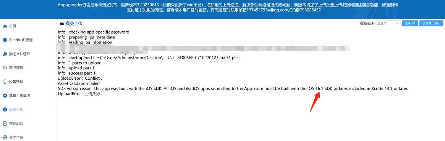This screenshot has height=141, width=445.
Task: Click the 'start upload file' log line
Action: pos(149,58)
